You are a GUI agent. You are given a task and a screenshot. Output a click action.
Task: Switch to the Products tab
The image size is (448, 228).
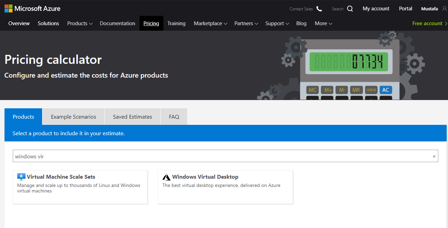pyautogui.click(x=23, y=117)
